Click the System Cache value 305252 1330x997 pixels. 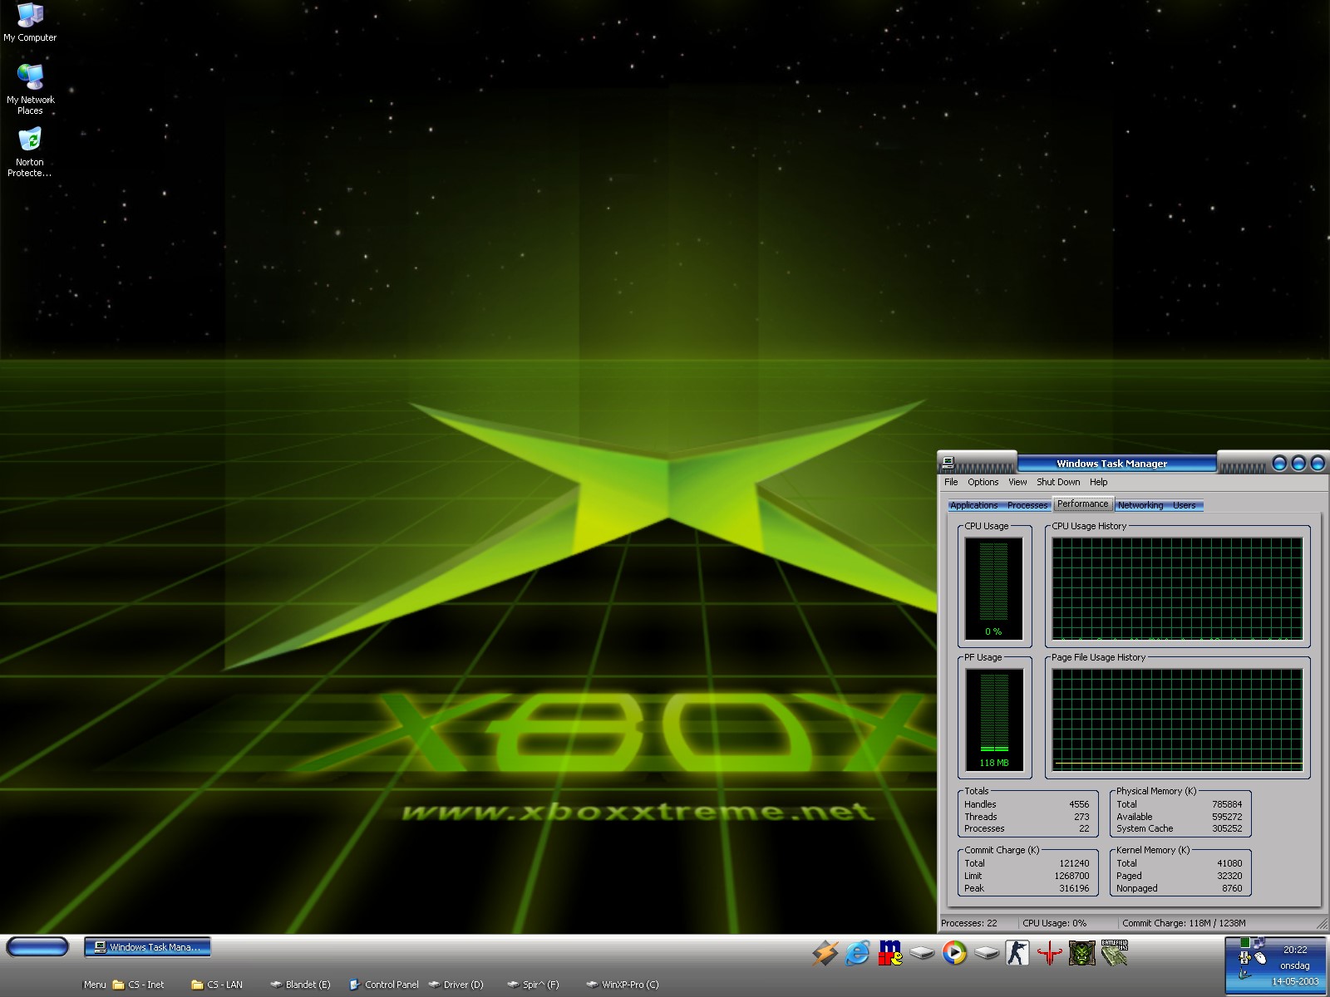click(x=1227, y=828)
